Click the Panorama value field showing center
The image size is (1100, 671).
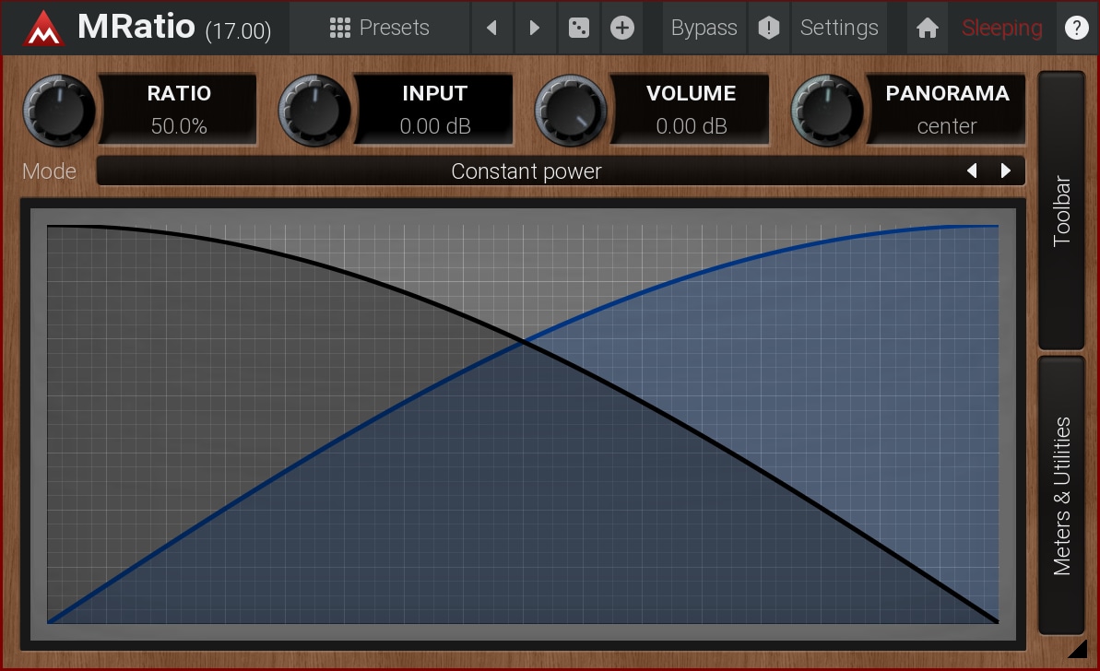tap(946, 126)
